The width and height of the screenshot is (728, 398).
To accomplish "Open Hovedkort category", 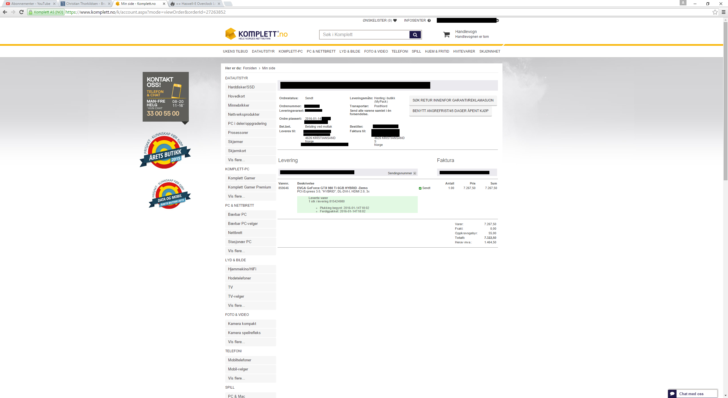I will pos(251,96).
